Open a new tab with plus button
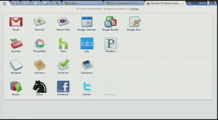The width and height of the screenshot is (218, 120). [189, 3]
